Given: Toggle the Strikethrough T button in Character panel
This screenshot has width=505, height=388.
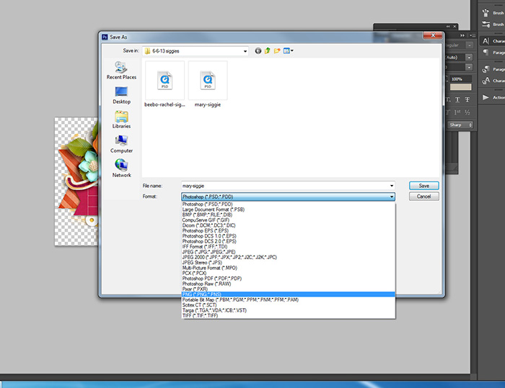Looking at the screenshot, I should [x=467, y=99].
